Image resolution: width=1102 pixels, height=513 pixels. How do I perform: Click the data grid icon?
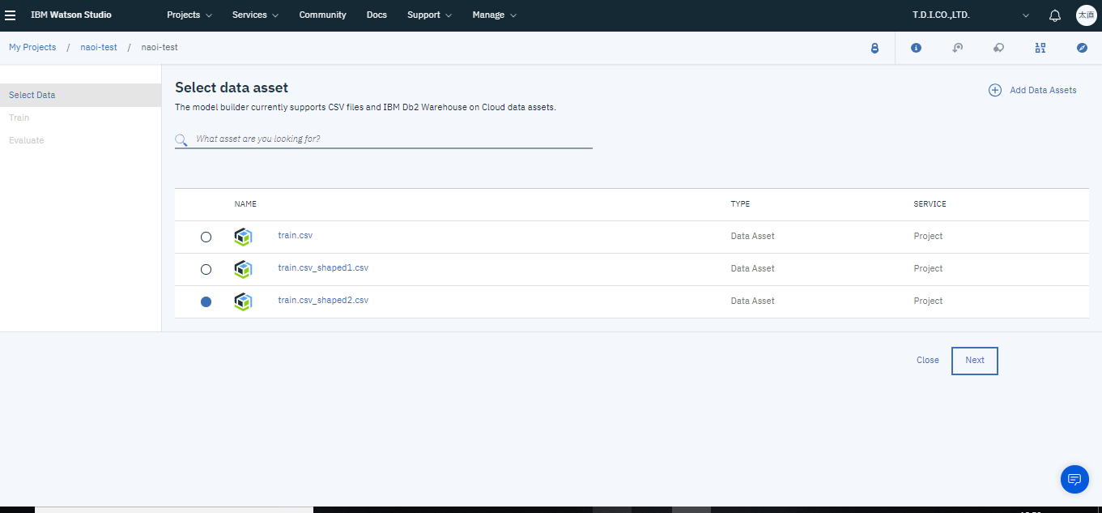click(x=1040, y=48)
